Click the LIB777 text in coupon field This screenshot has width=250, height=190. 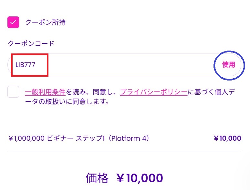pyautogui.click(x=25, y=65)
